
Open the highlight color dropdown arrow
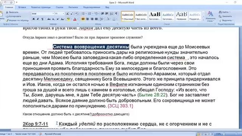click(71, 19)
